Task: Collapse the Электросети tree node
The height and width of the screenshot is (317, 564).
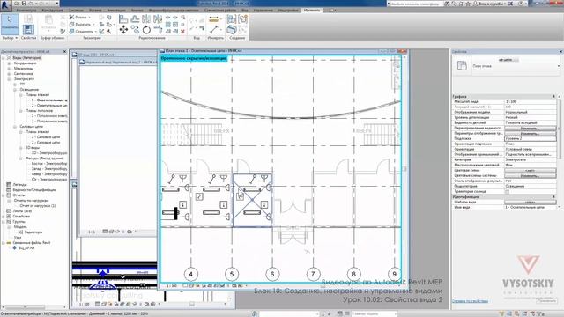Action: (x=10, y=79)
